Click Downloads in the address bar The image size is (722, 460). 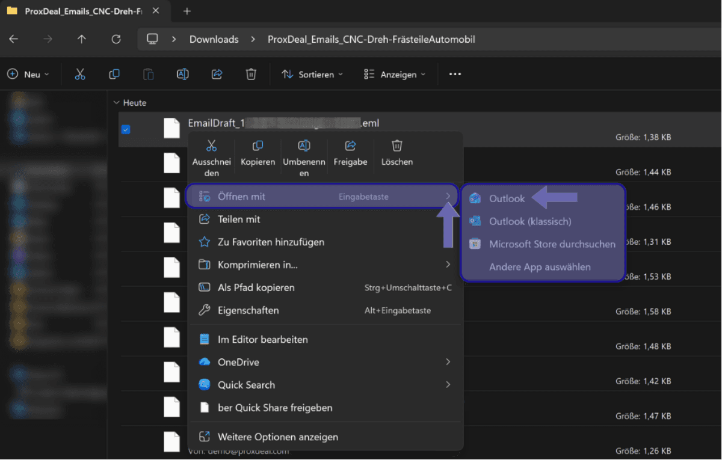214,39
